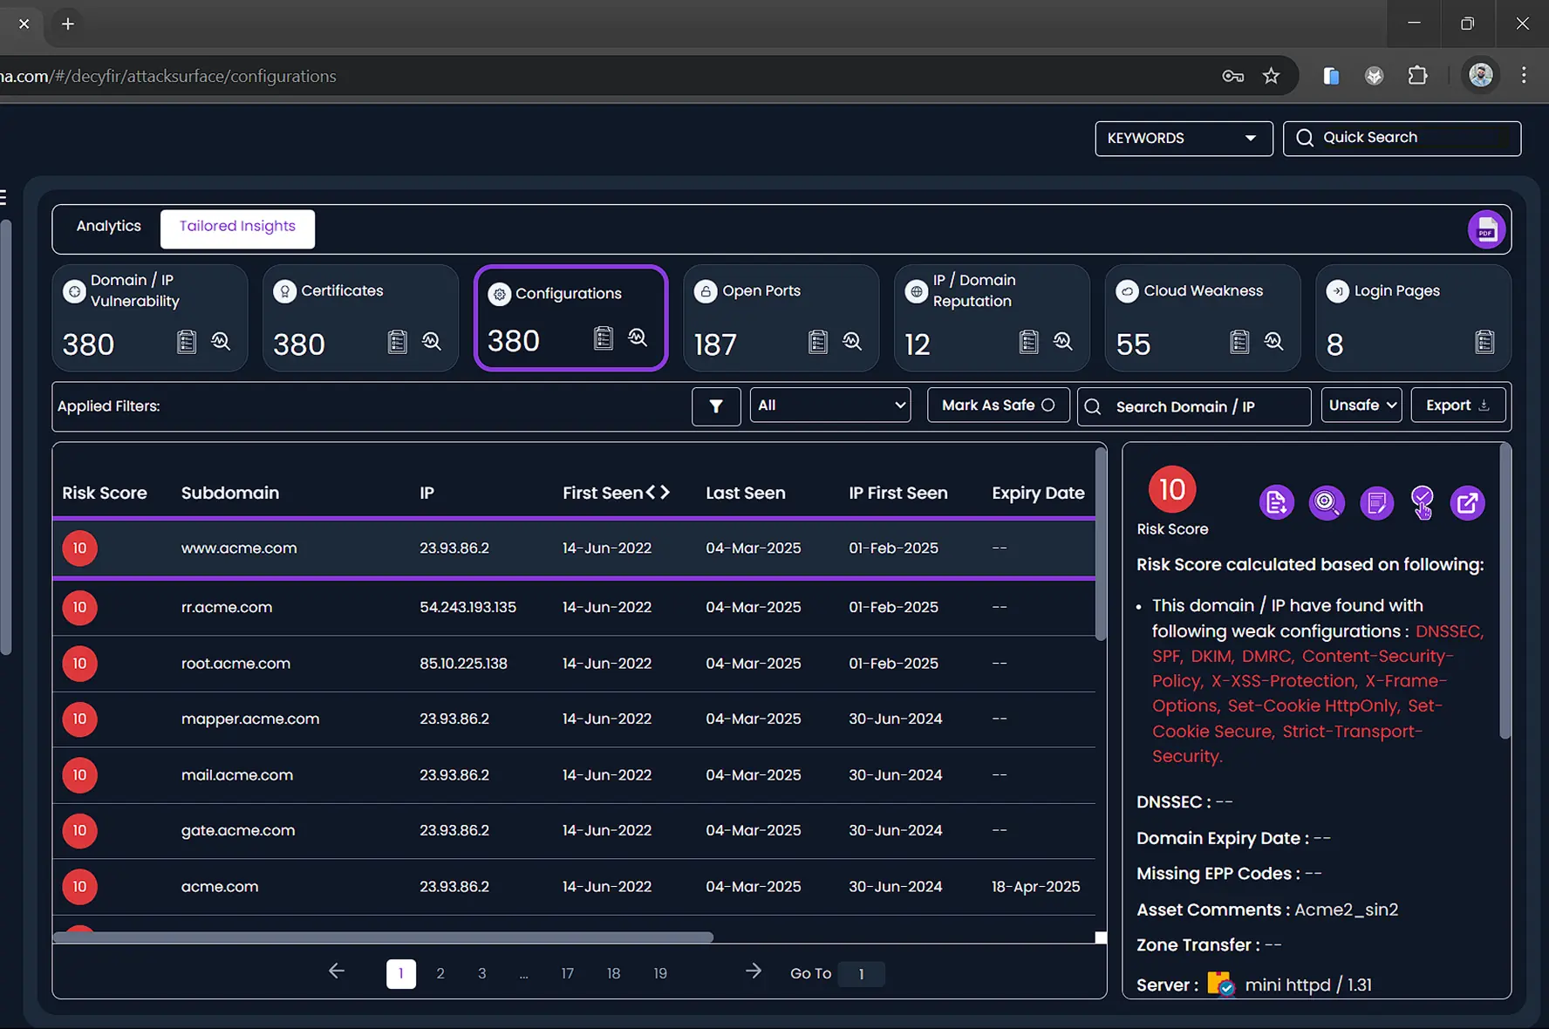Click the horizontal table scrollbar

383,937
